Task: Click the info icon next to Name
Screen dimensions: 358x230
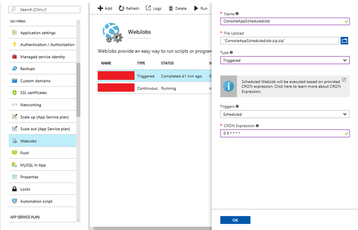Action: (237, 14)
